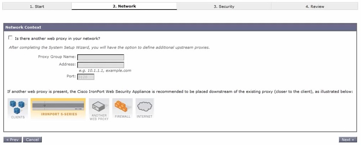Enable the another web proxy checkbox
Screen dimensions: 361x145
(10, 38)
